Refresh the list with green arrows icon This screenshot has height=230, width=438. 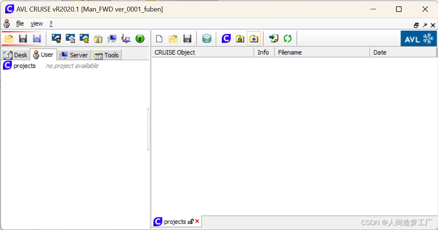click(x=287, y=39)
